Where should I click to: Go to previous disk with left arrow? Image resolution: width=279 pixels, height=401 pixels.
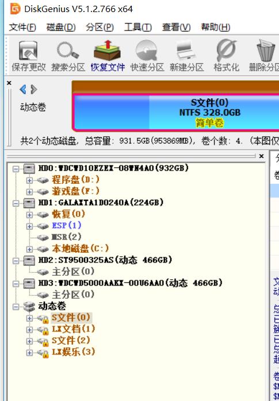(23, 89)
